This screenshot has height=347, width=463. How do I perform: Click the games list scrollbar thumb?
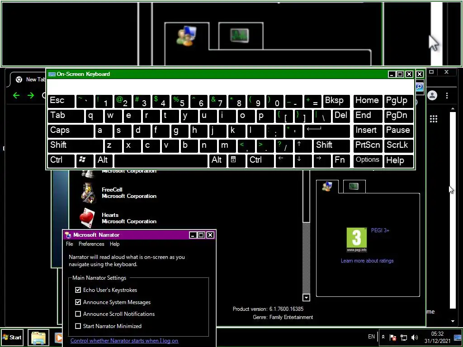click(306, 196)
